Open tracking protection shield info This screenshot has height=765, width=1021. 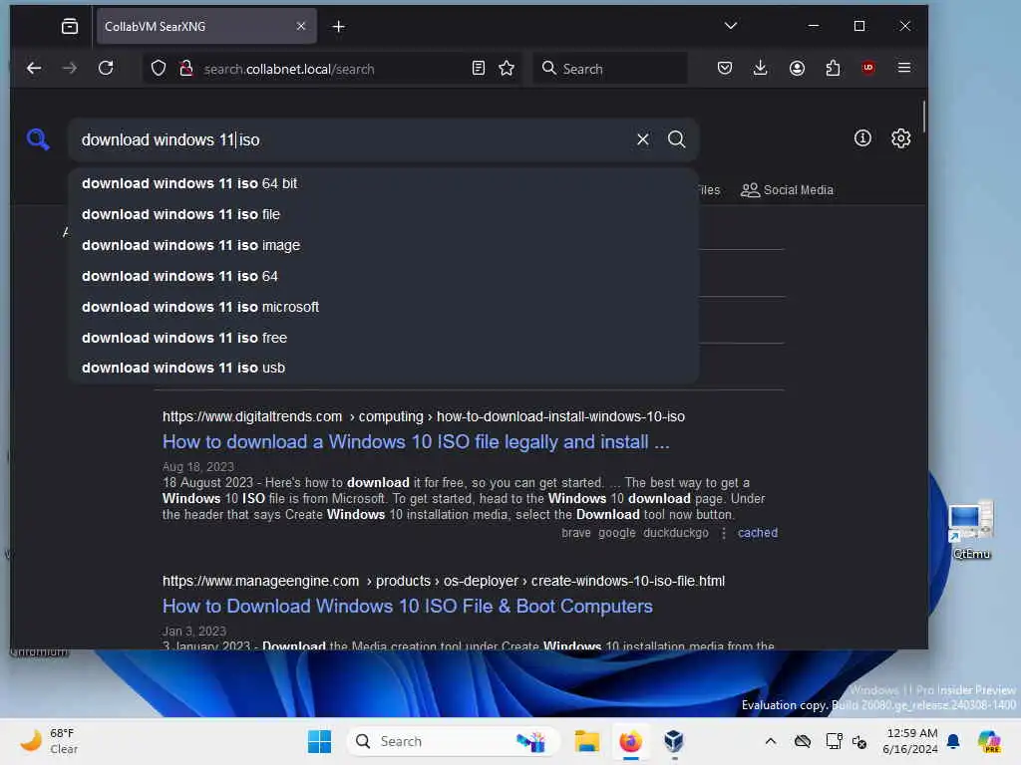pos(159,69)
